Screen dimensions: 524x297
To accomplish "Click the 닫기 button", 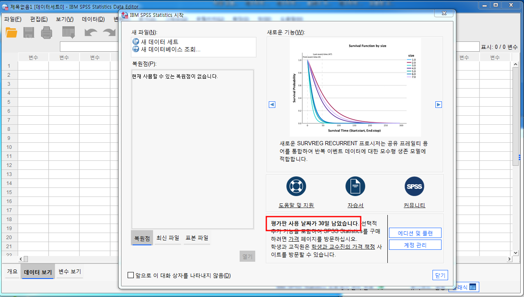I will point(440,275).
